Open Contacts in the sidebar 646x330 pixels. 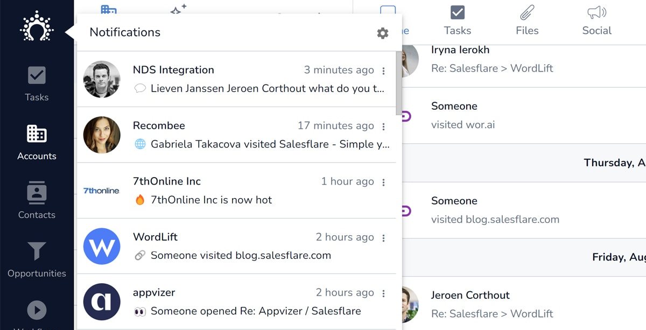(x=37, y=201)
